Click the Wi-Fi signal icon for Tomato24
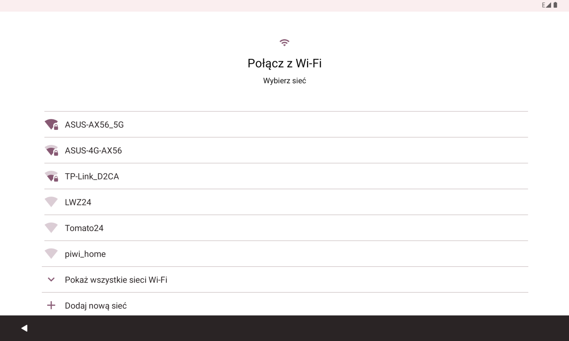 [x=51, y=228]
